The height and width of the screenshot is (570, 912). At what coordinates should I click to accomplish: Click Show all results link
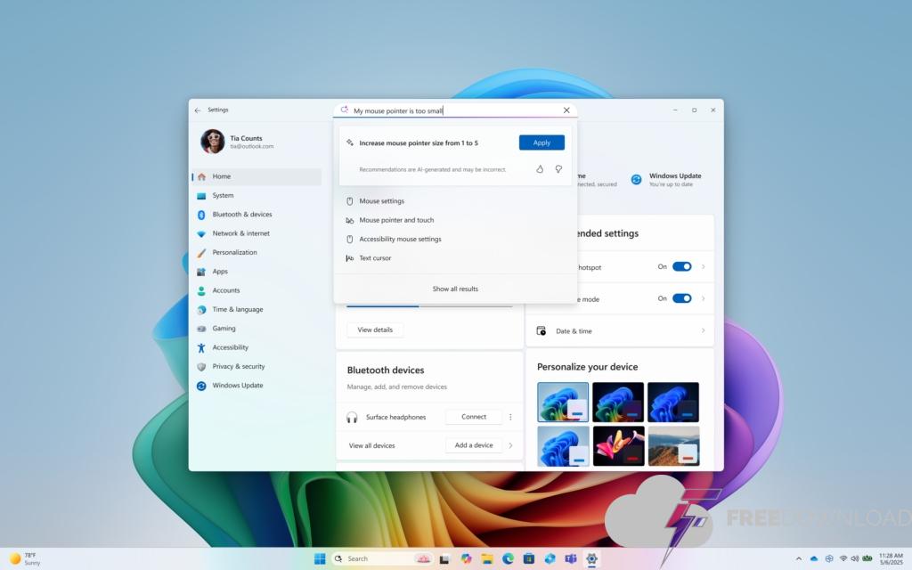click(x=455, y=289)
